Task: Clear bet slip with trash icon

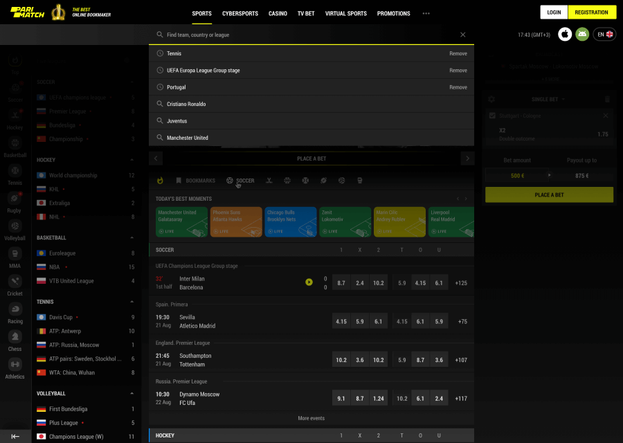Action: tap(606, 99)
